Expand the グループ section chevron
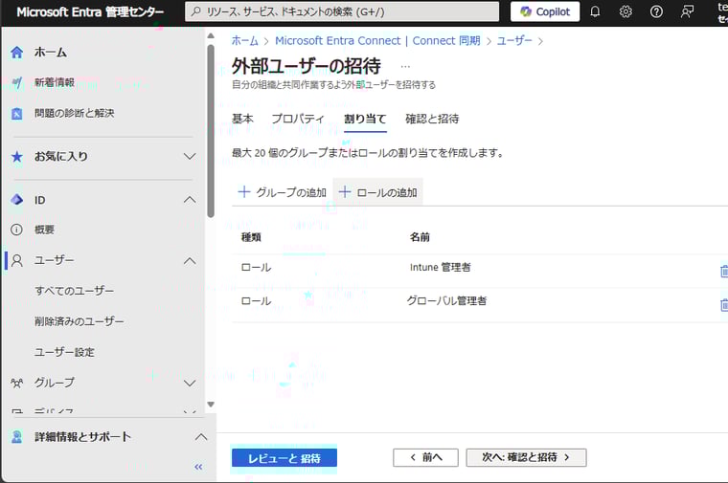728x483 pixels. (x=190, y=384)
